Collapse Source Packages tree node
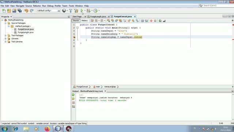The image size is (234, 132). (x=5, y=23)
